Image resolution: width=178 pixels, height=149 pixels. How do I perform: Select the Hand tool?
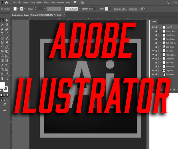pos(2,79)
